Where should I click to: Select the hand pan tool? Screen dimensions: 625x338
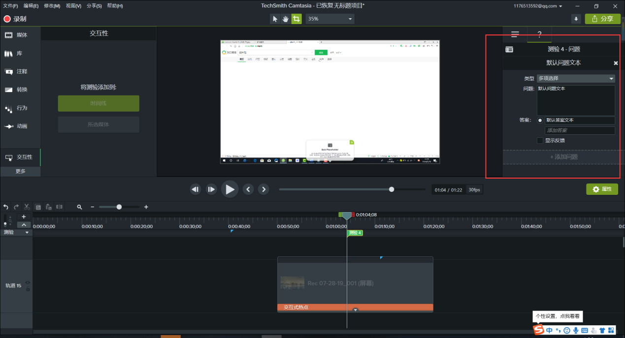tap(286, 19)
